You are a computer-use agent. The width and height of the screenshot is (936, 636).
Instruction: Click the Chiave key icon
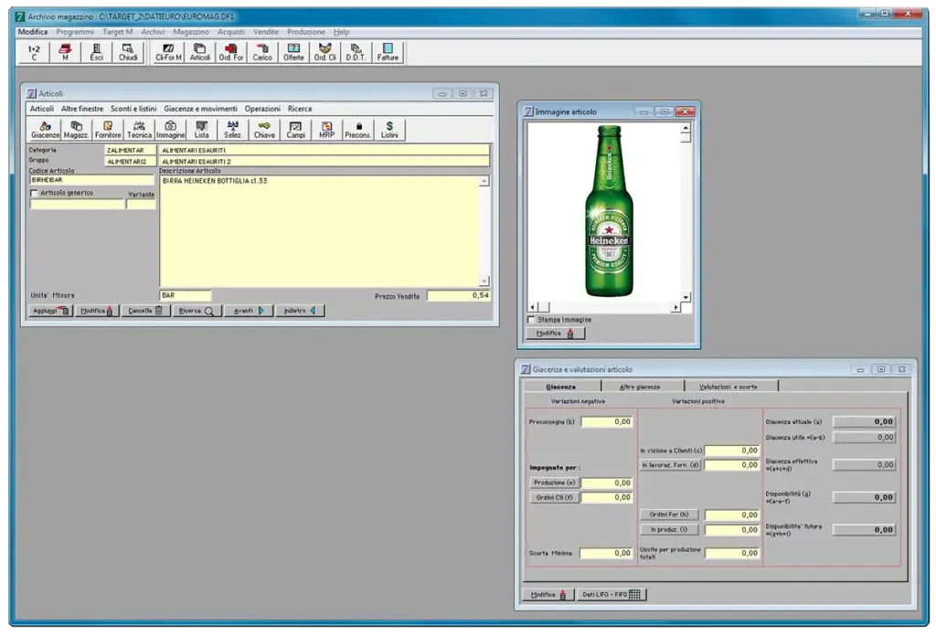click(264, 130)
